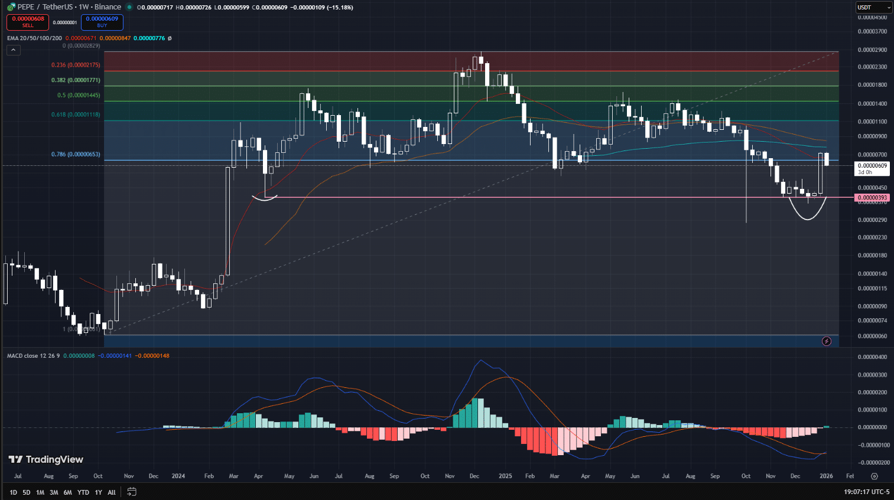Image resolution: width=894 pixels, height=500 pixels.
Task: Click the lightning bolt trade icon on the chart
Action: (827, 341)
